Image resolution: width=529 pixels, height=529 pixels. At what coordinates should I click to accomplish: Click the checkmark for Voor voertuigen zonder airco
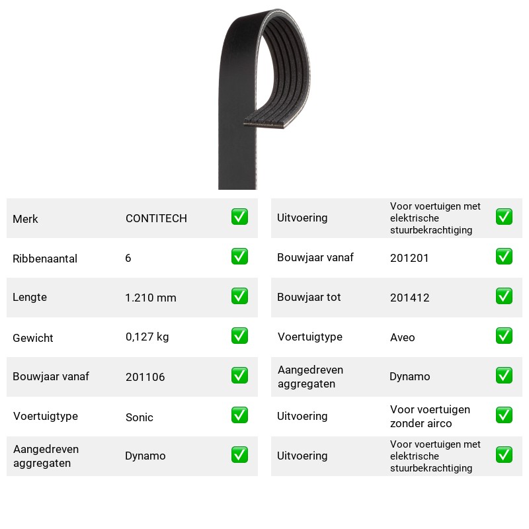(x=504, y=415)
